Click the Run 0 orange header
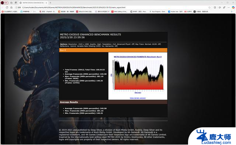 click(x=113, y=50)
